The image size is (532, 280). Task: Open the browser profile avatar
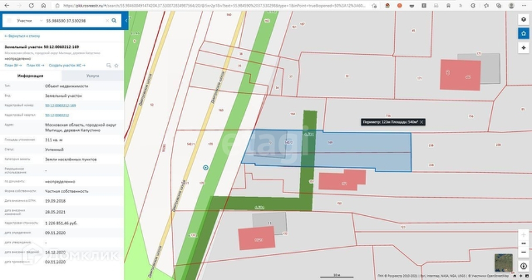(x=512, y=5)
